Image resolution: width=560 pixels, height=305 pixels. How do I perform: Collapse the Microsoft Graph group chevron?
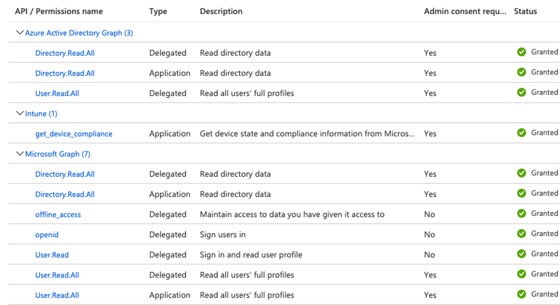20,154
